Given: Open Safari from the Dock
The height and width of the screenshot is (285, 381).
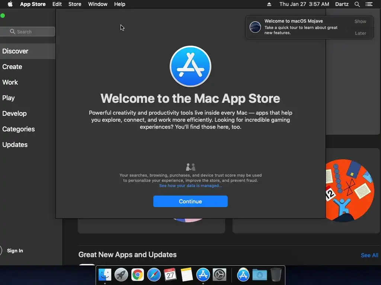Looking at the screenshot, I should (154, 275).
